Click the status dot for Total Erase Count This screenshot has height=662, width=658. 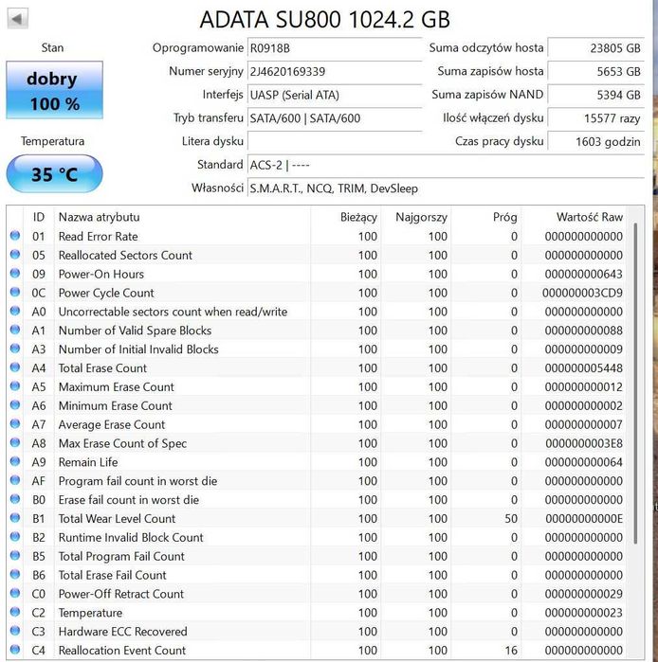(x=15, y=367)
